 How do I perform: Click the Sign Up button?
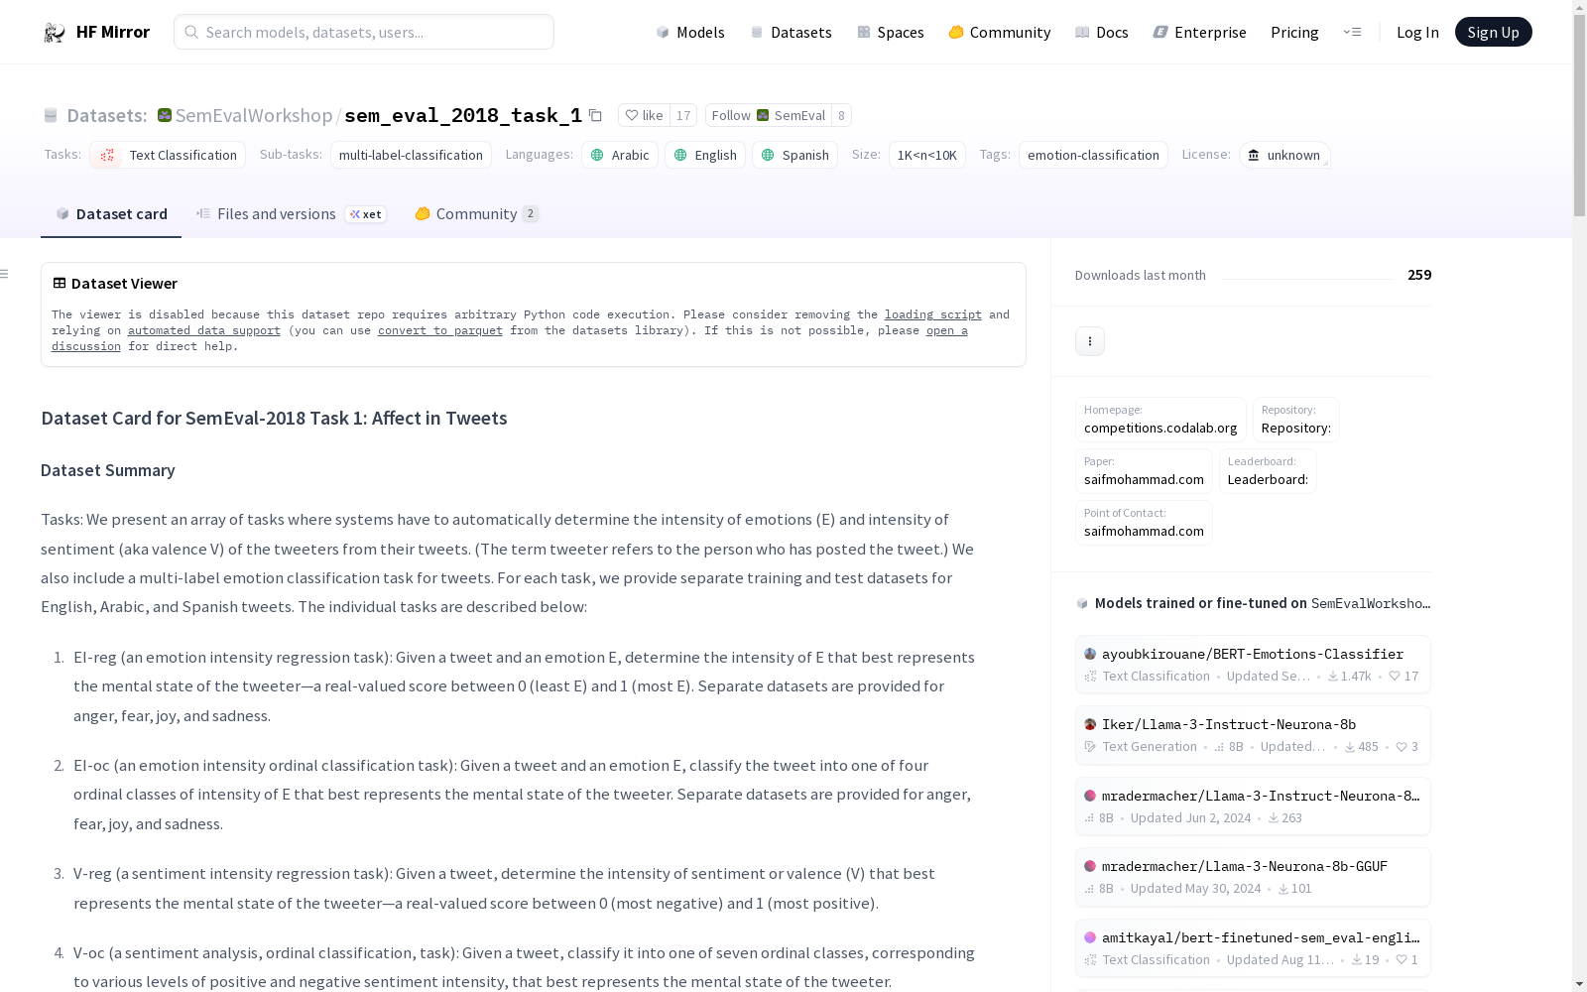pyautogui.click(x=1493, y=32)
